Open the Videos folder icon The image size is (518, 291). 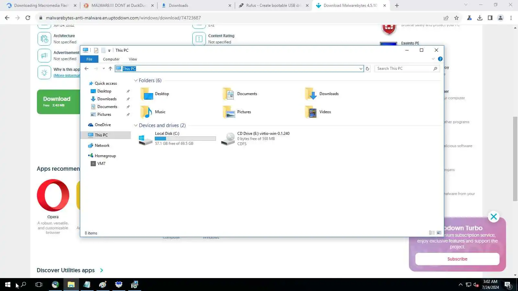pos(311,112)
